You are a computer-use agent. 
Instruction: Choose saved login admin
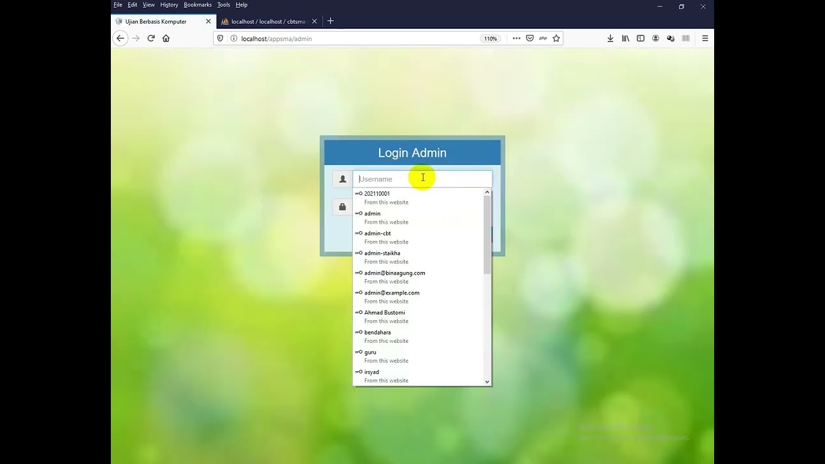pyautogui.click(x=418, y=218)
